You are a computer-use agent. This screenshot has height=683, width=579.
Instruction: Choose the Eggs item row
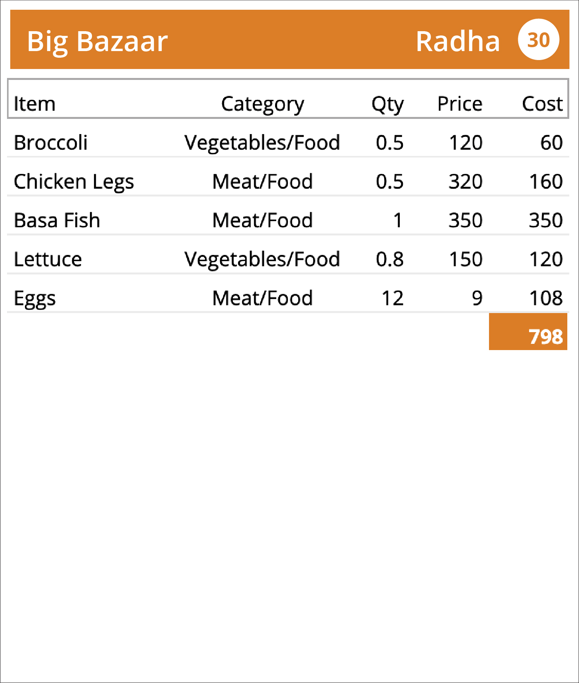(x=288, y=298)
